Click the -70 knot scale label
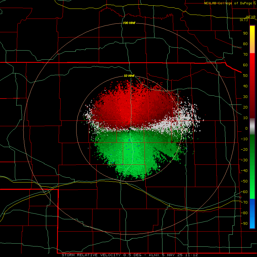257x257 pixels. point(244,202)
